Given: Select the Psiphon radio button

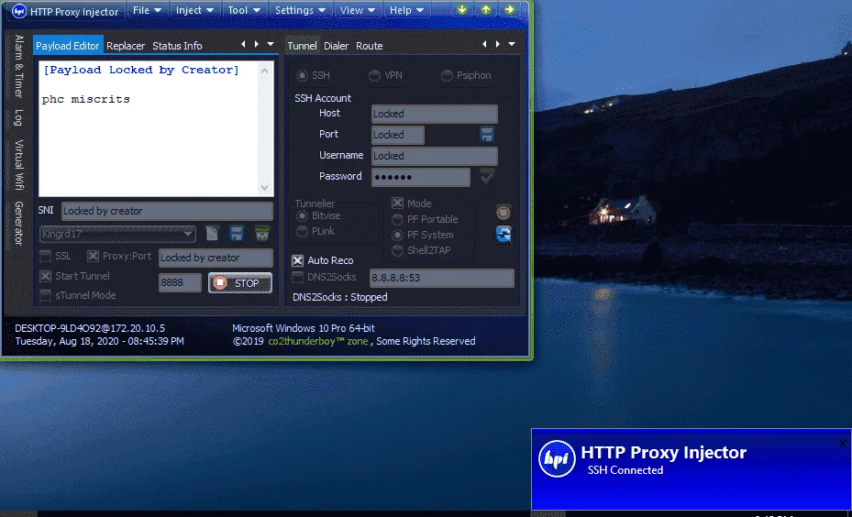Looking at the screenshot, I should [447, 75].
